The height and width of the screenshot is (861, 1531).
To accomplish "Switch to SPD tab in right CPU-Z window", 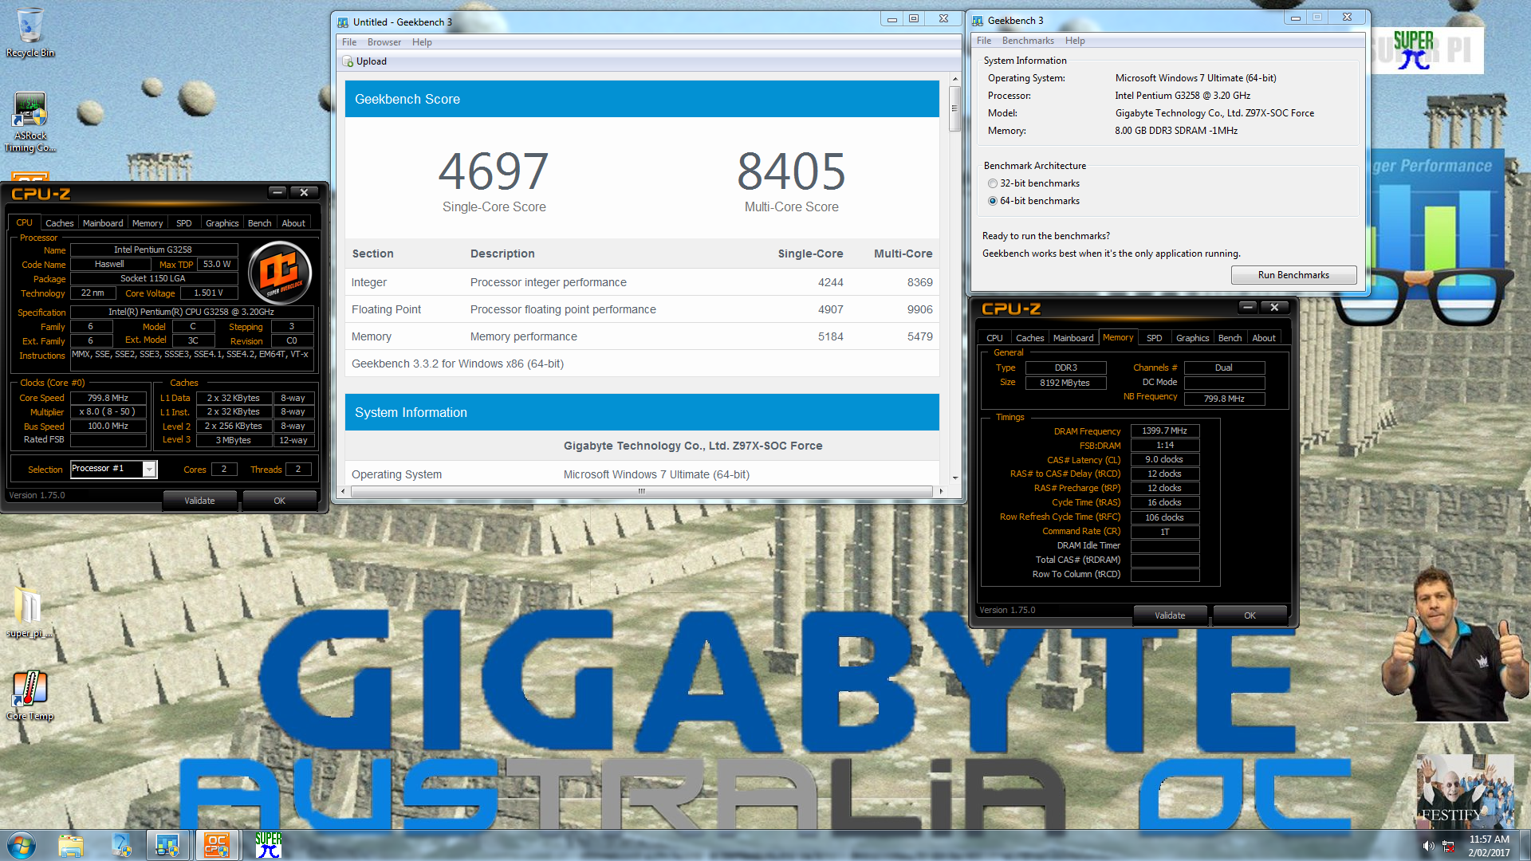I will coord(1155,338).
